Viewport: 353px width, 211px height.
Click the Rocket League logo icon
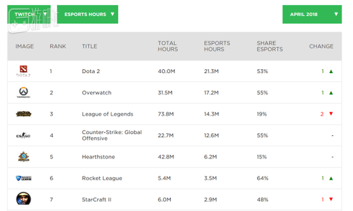pos(24,178)
